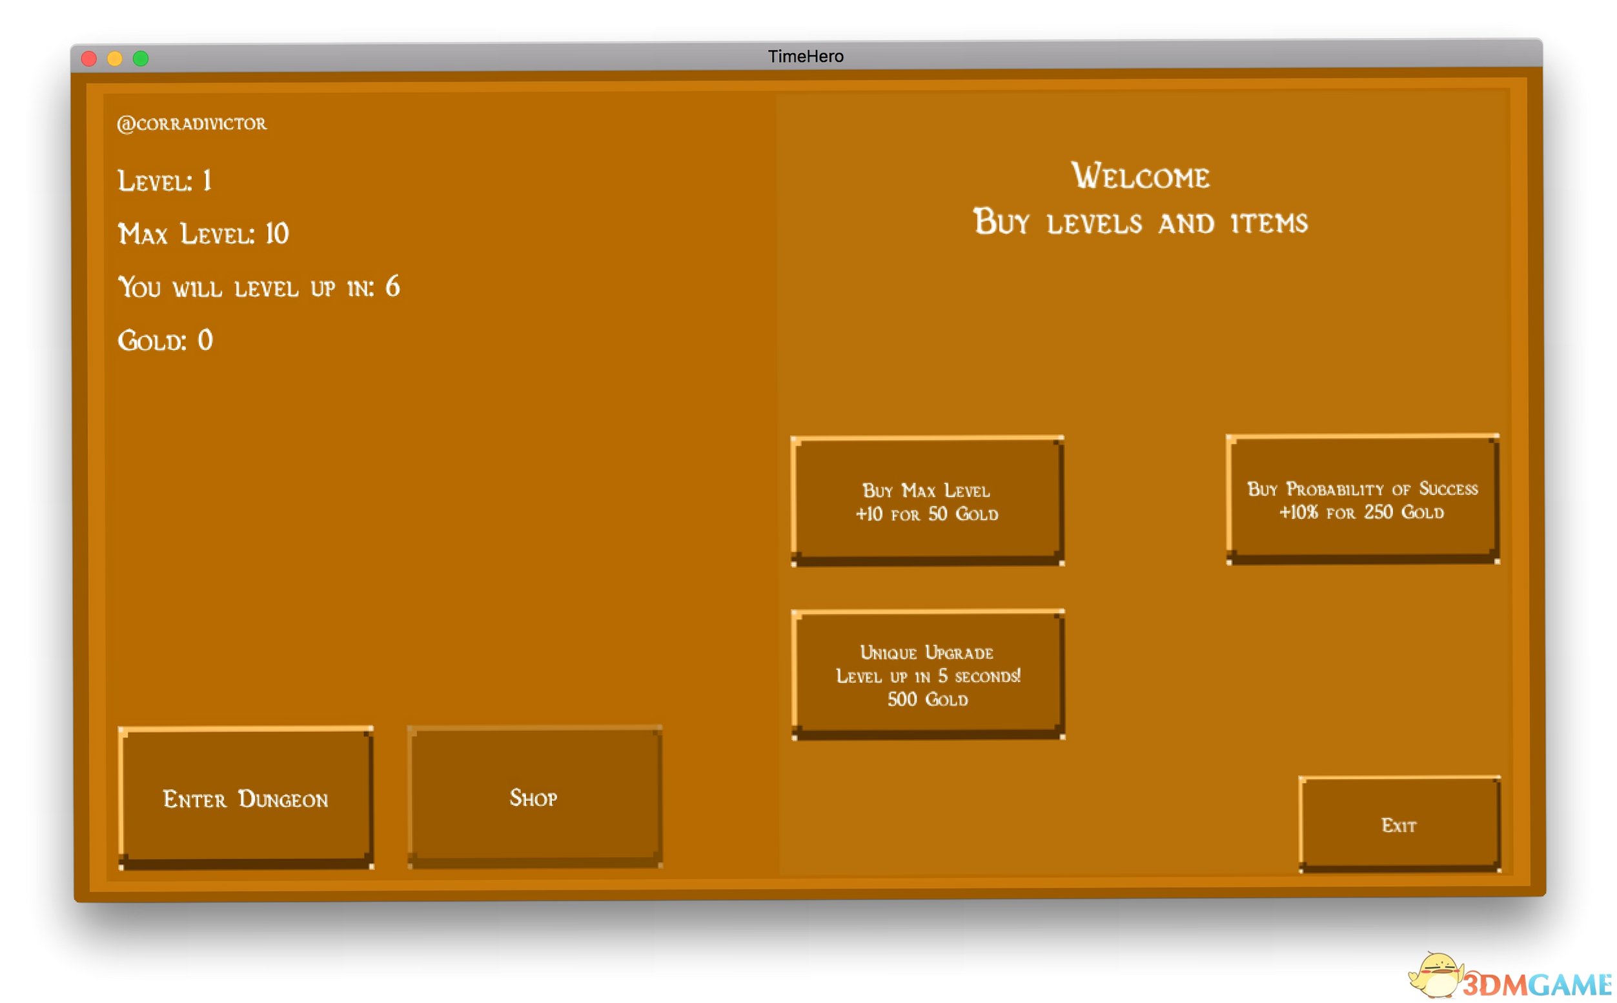Click the TimeHero window title

(x=806, y=56)
